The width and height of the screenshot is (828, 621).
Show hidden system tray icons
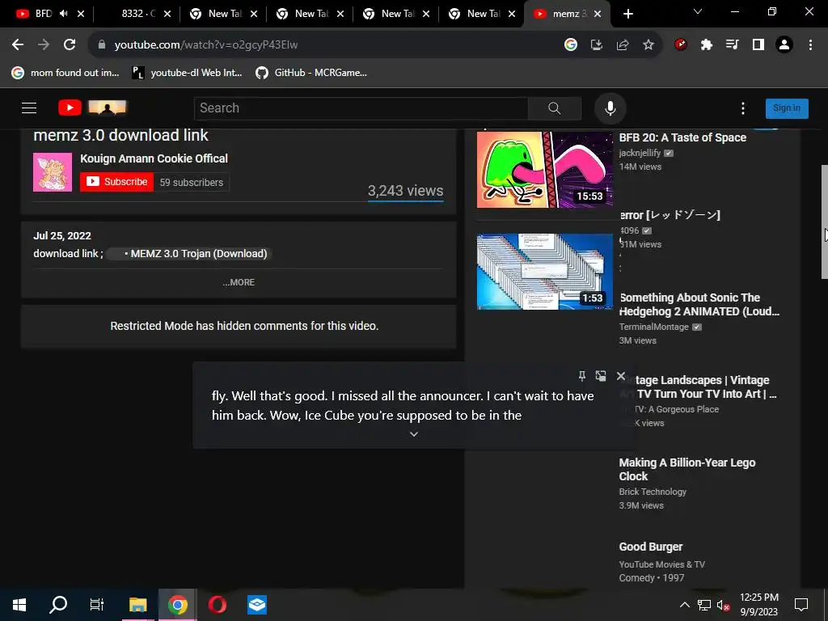click(684, 605)
